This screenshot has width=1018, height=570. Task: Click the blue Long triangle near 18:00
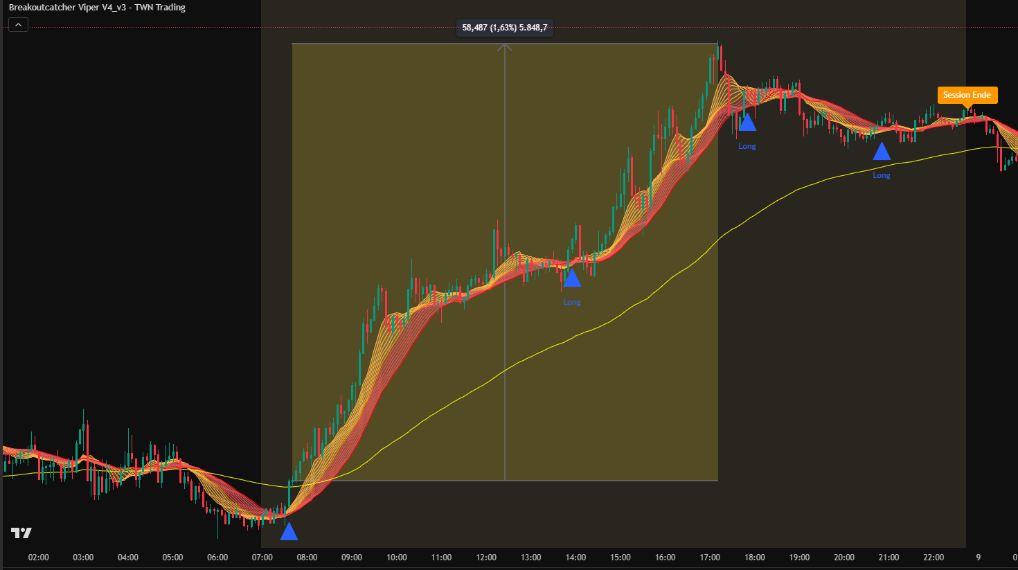click(x=747, y=123)
